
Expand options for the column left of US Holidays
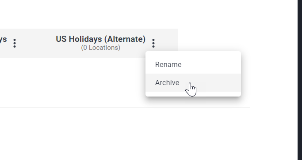(x=15, y=43)
